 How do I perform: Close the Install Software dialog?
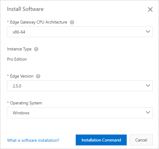150,9
